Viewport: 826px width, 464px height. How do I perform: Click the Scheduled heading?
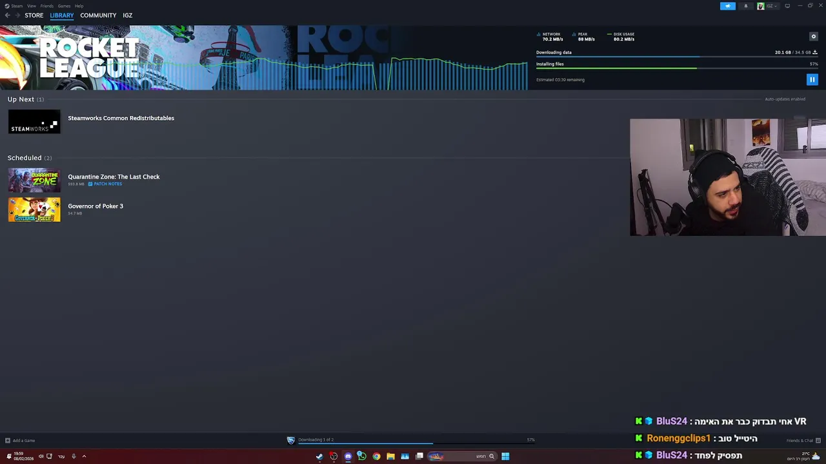click(x=25, y=158)
